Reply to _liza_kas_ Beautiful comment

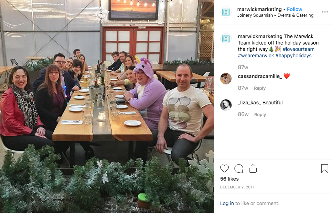(x=260, y=114)
